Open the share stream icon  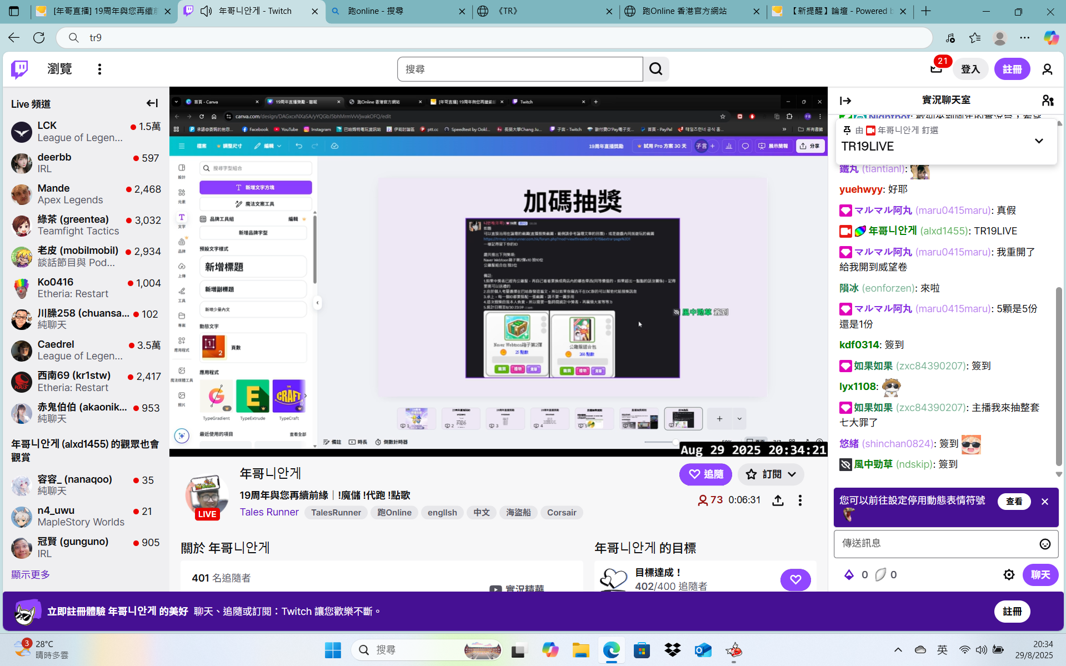(x=778, y=500)
